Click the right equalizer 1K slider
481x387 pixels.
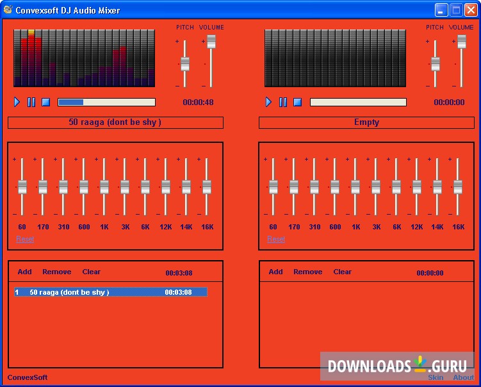(x=355, y=187)
